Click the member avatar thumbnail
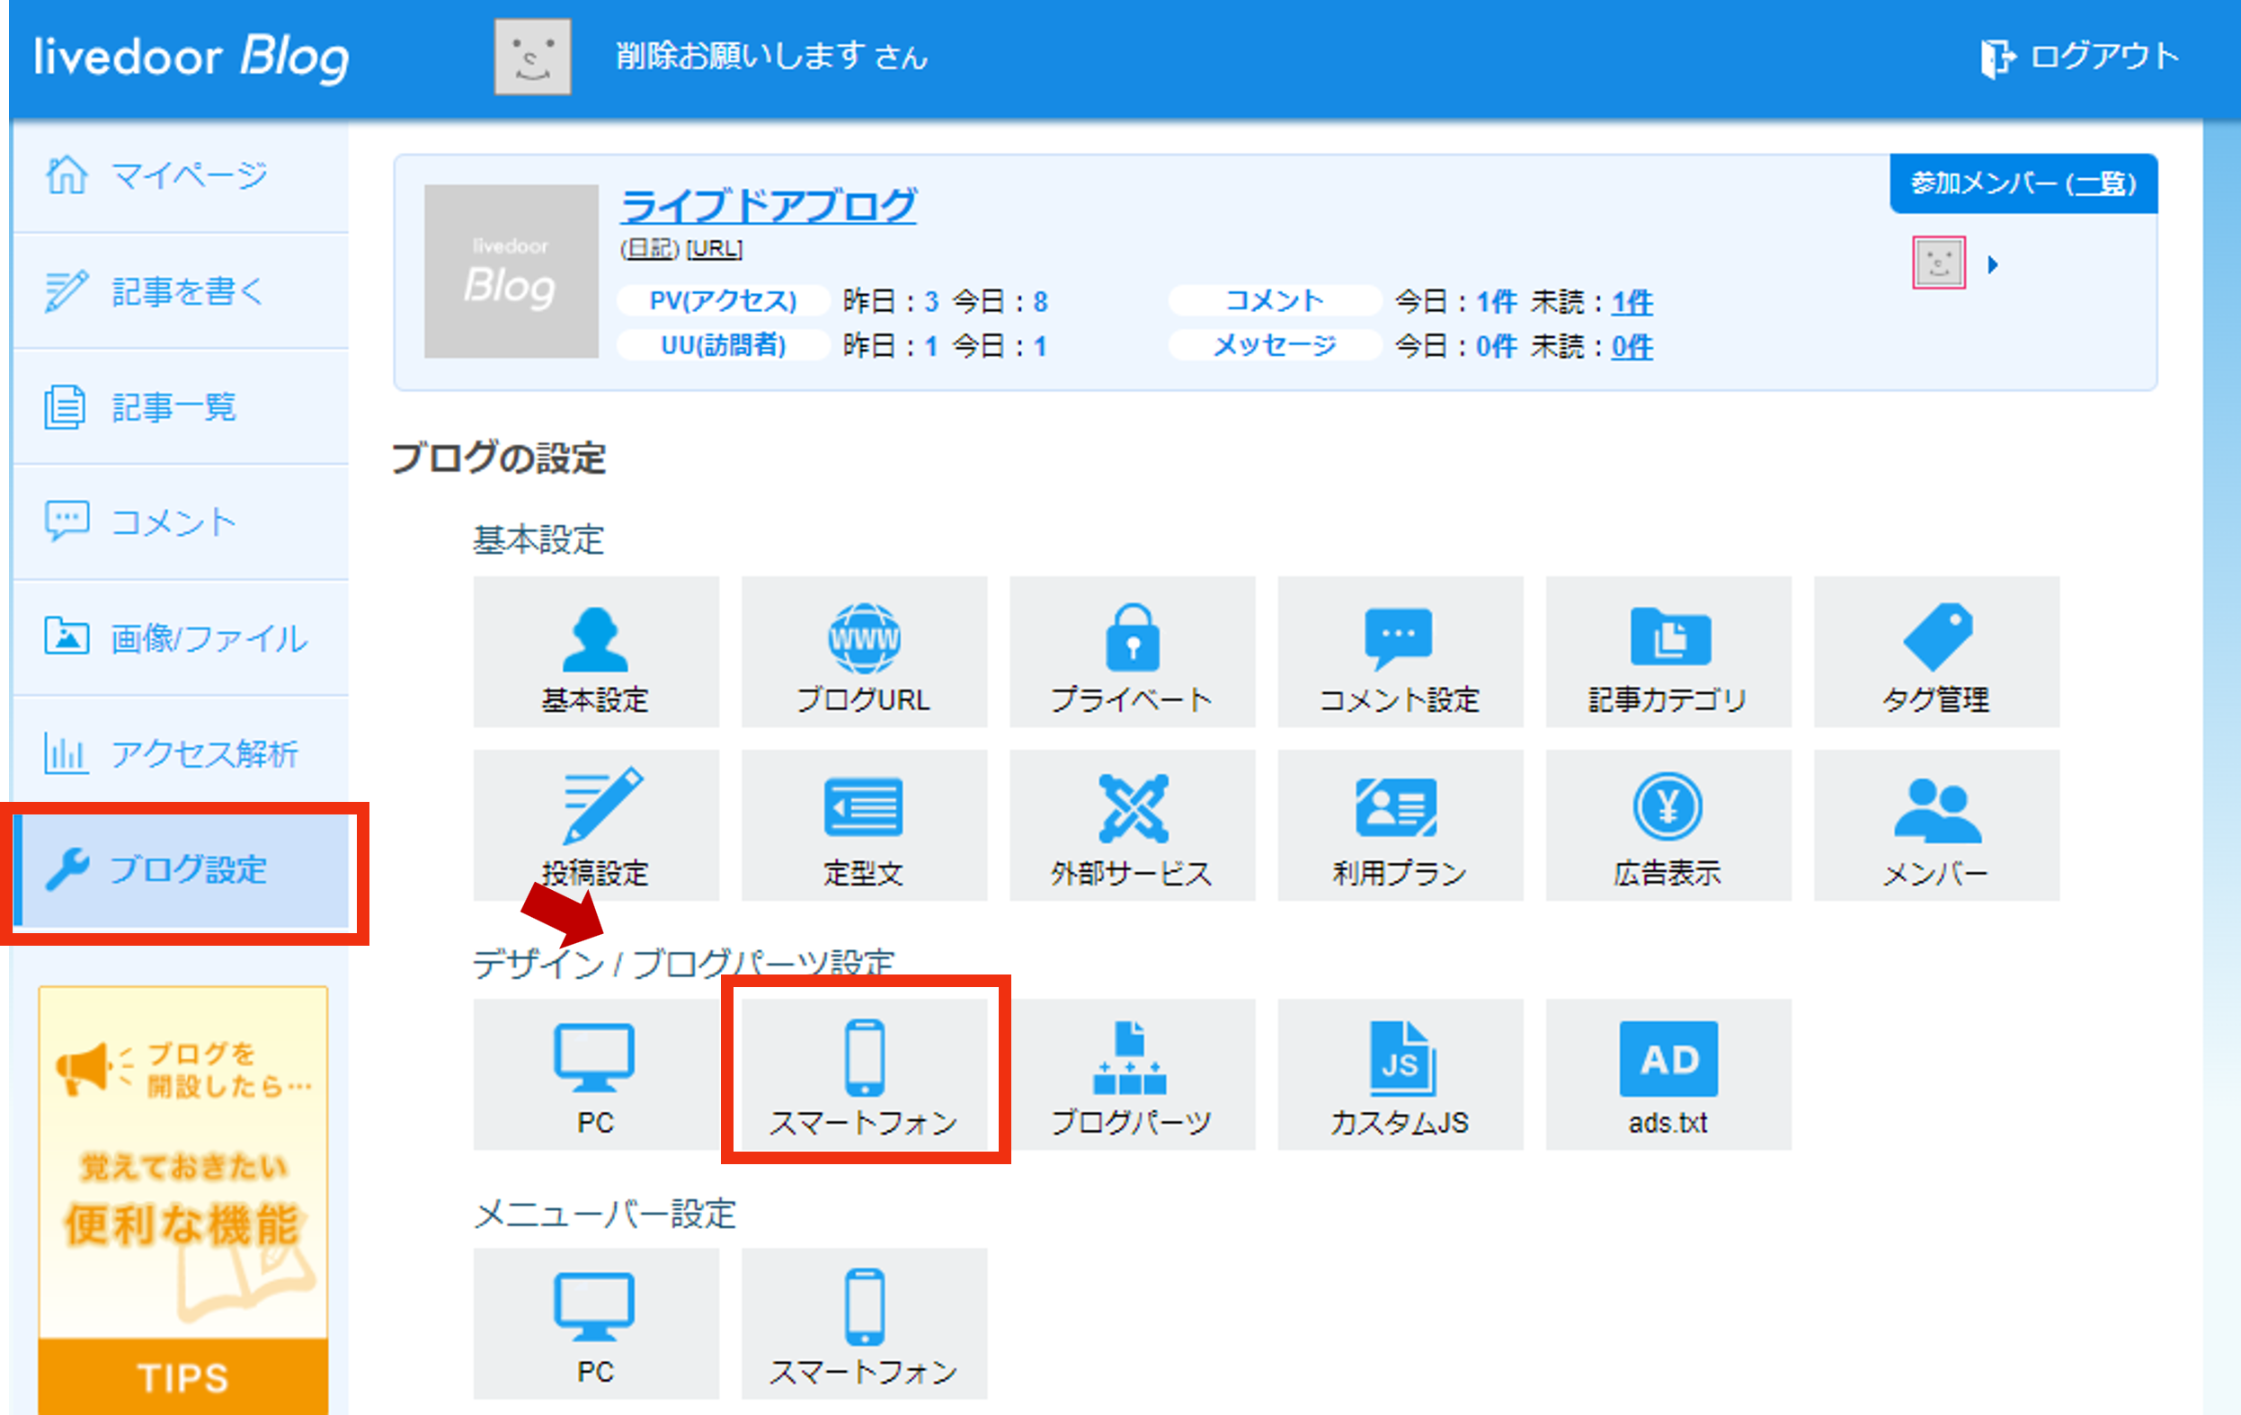This screenshot has width=2241, height=1415. tap(1940, 263)
